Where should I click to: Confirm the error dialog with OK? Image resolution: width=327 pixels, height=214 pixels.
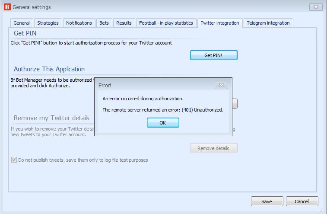click(x=163, y=122)
